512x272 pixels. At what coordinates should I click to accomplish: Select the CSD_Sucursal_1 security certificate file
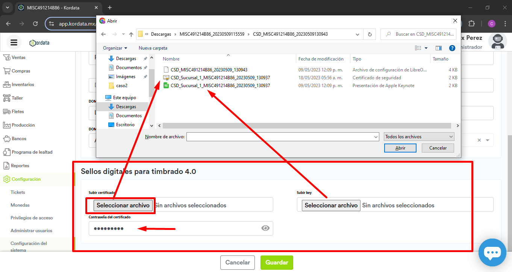pyautogui.click(x=220, y=78)
